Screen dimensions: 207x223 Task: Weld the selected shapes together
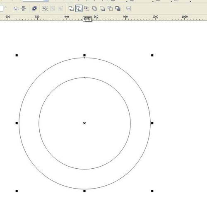point(71,9)
